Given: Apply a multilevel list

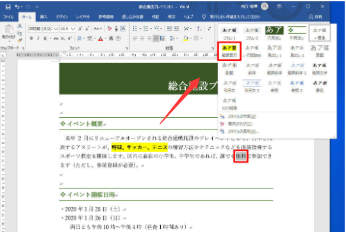Looking at the screenshot, I should (x=156, y=29).
